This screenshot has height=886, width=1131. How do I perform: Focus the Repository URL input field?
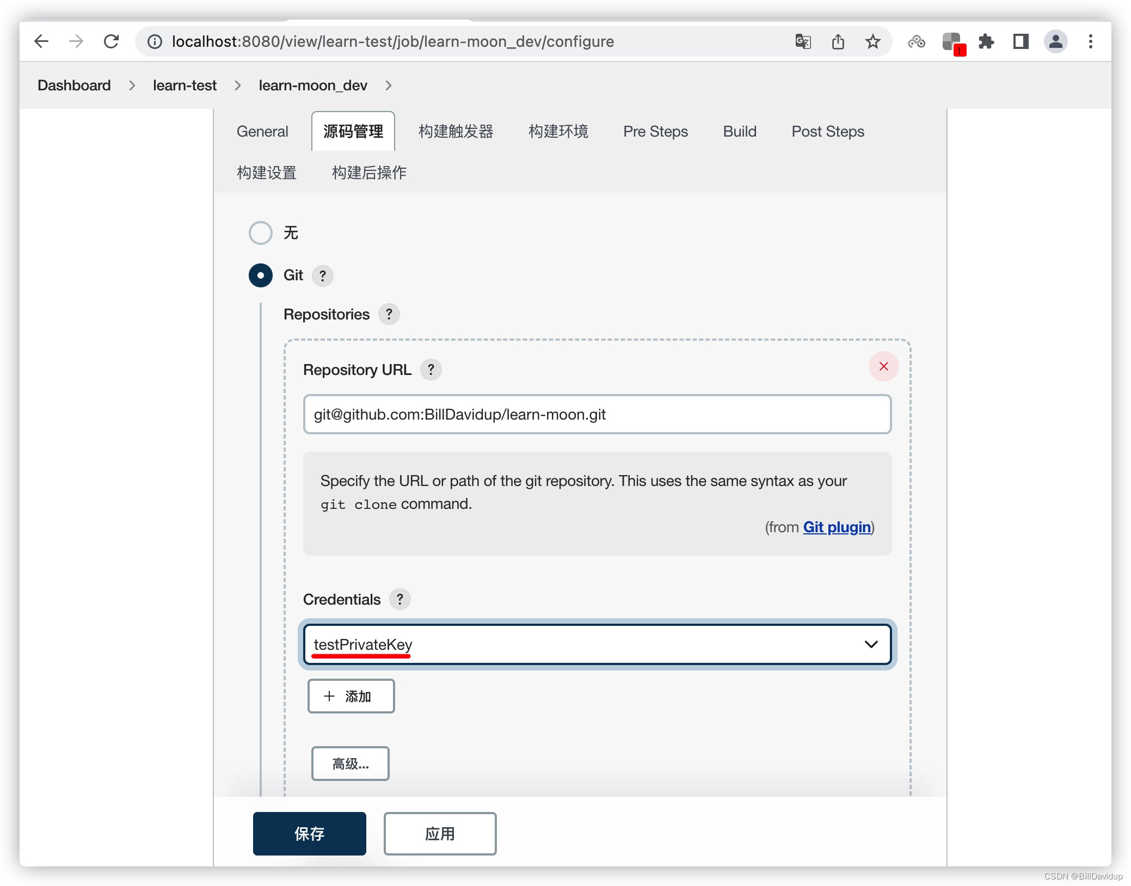[597, 415]
